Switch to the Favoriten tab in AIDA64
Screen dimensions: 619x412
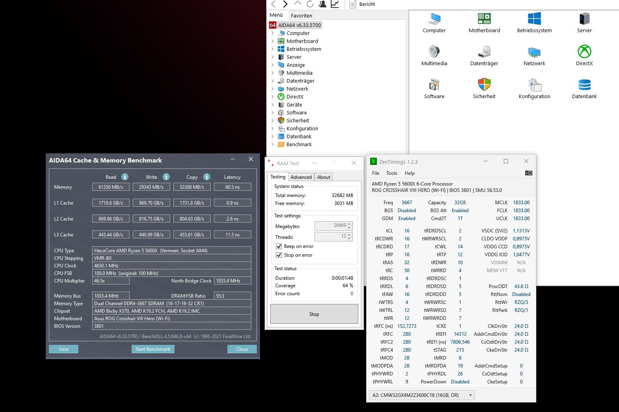click(x=301, y=15)
